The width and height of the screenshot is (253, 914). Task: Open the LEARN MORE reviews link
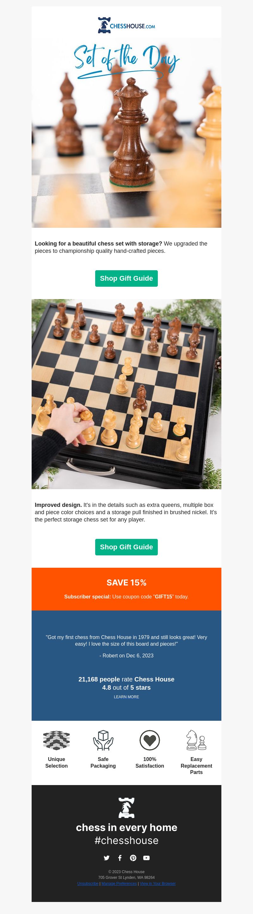click(x=126, y=697)
